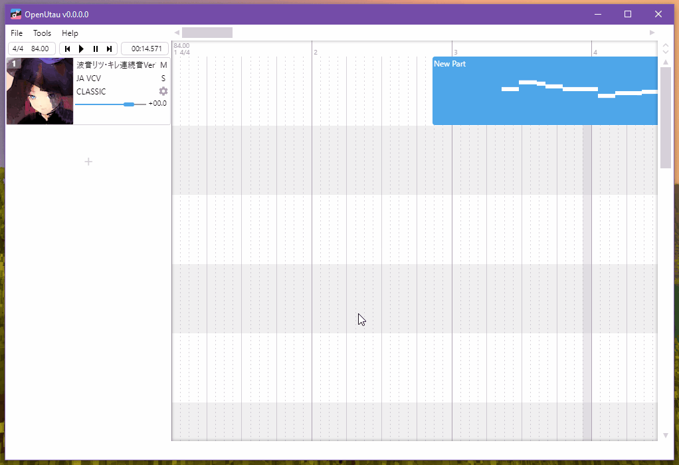Click the plus icon to add a new track
This screenshot has width=679, height=465.
tap(88, 161)
